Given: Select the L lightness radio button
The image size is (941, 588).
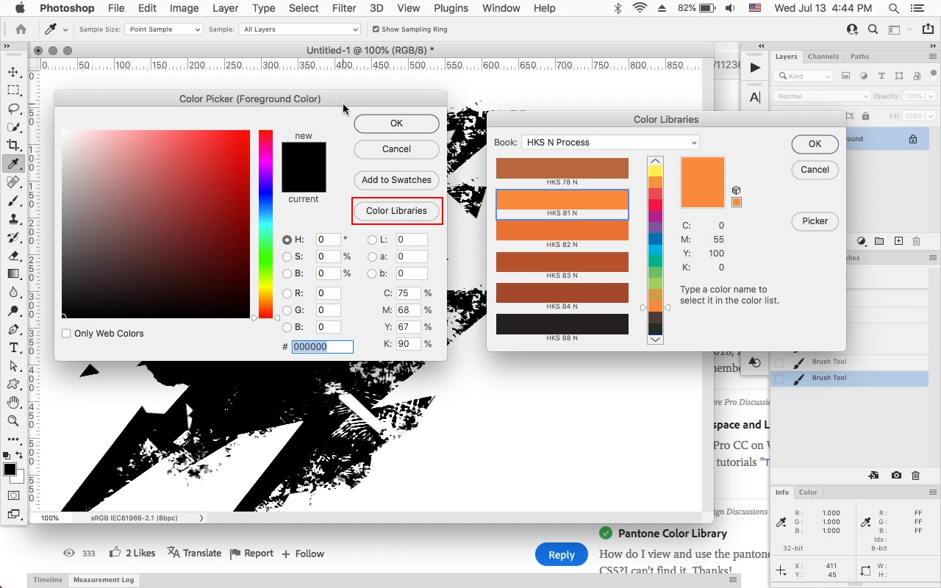Looking at the screenshot, I should coord(372,240).
